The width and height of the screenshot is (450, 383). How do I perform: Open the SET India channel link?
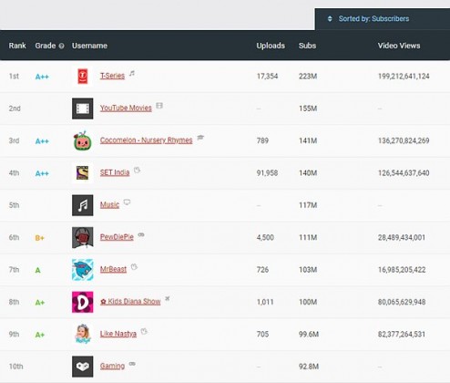click(115, 172)
